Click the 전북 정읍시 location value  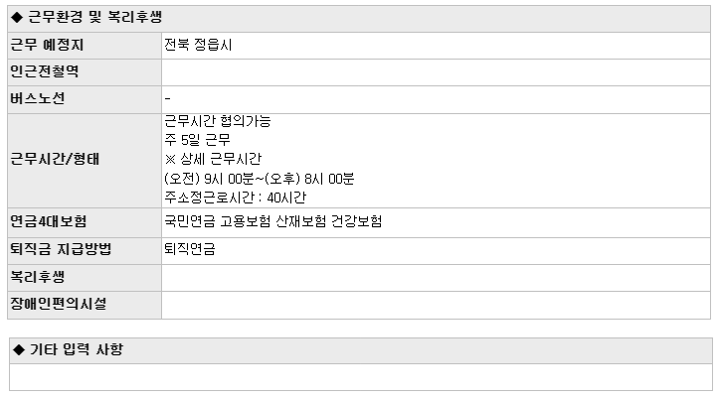coord(198,45)
